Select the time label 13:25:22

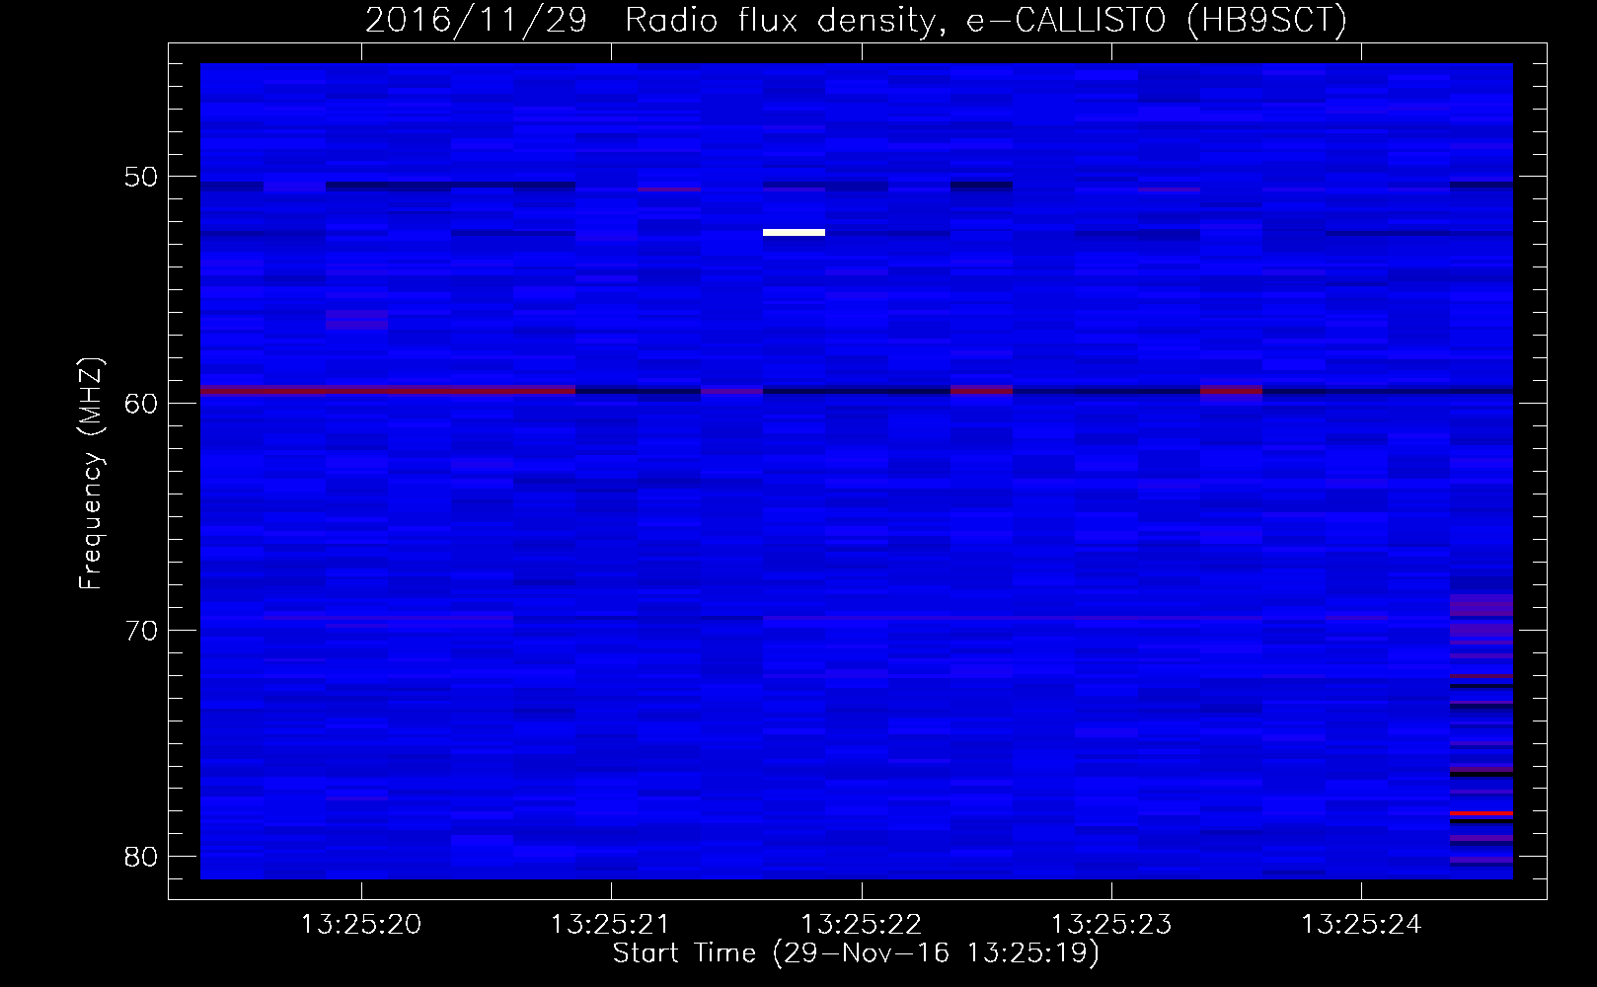click(x=861, y=925)
